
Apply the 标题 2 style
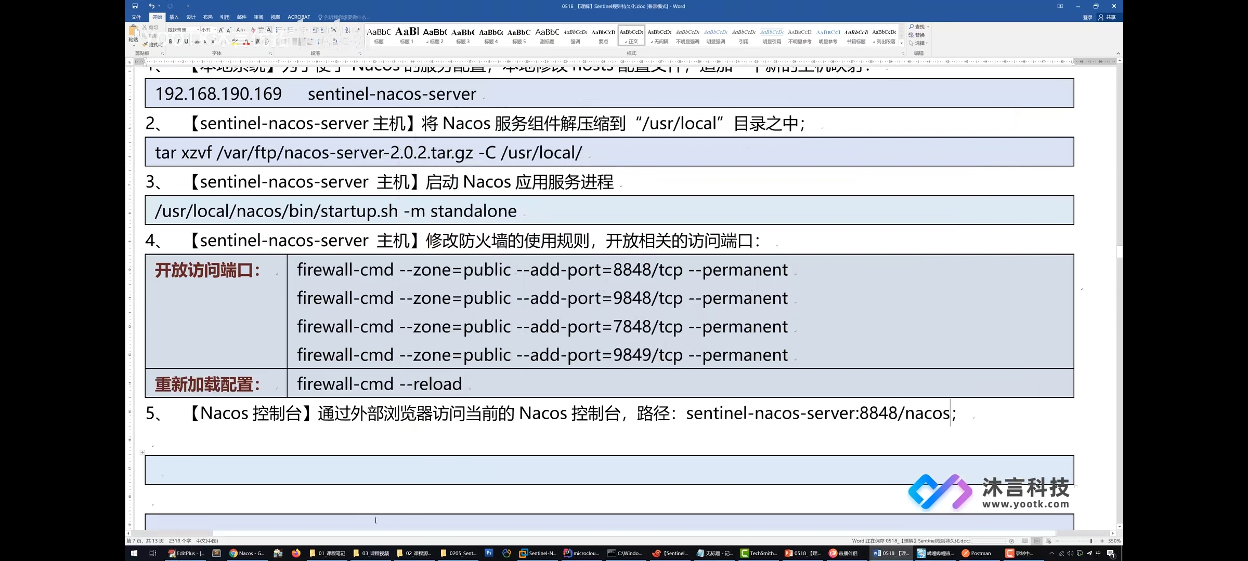435,35
